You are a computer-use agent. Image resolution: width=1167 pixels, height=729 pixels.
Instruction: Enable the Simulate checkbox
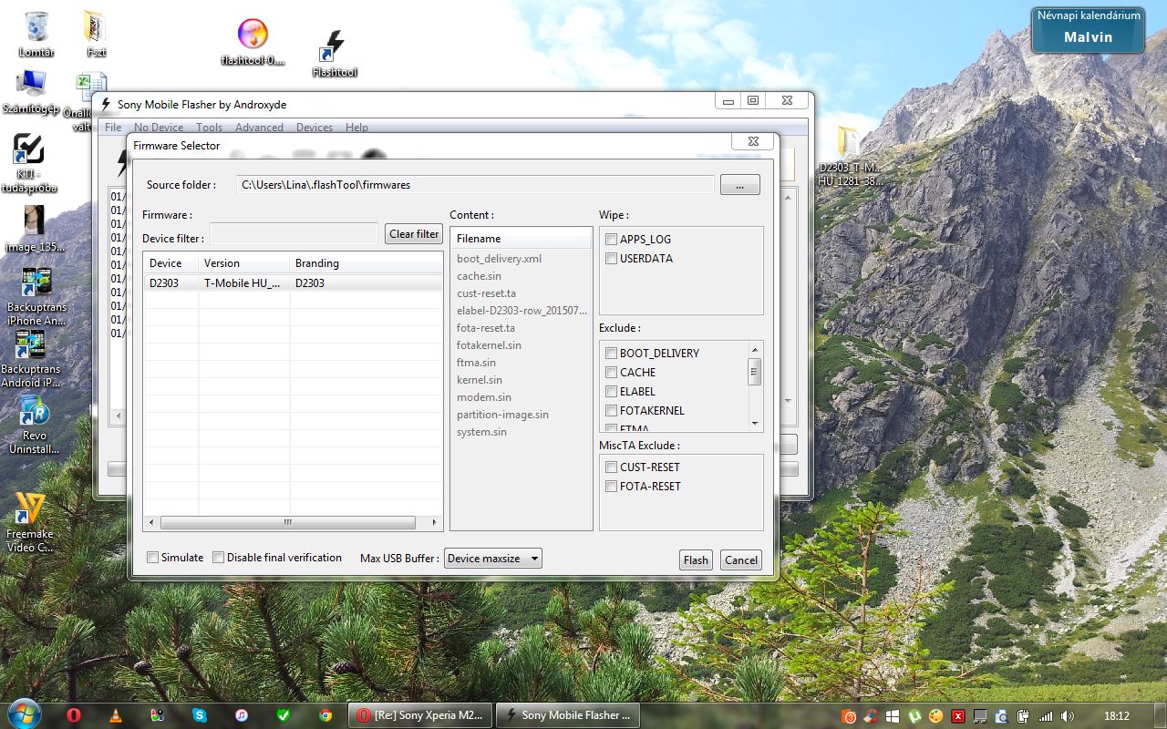[153, 557]
